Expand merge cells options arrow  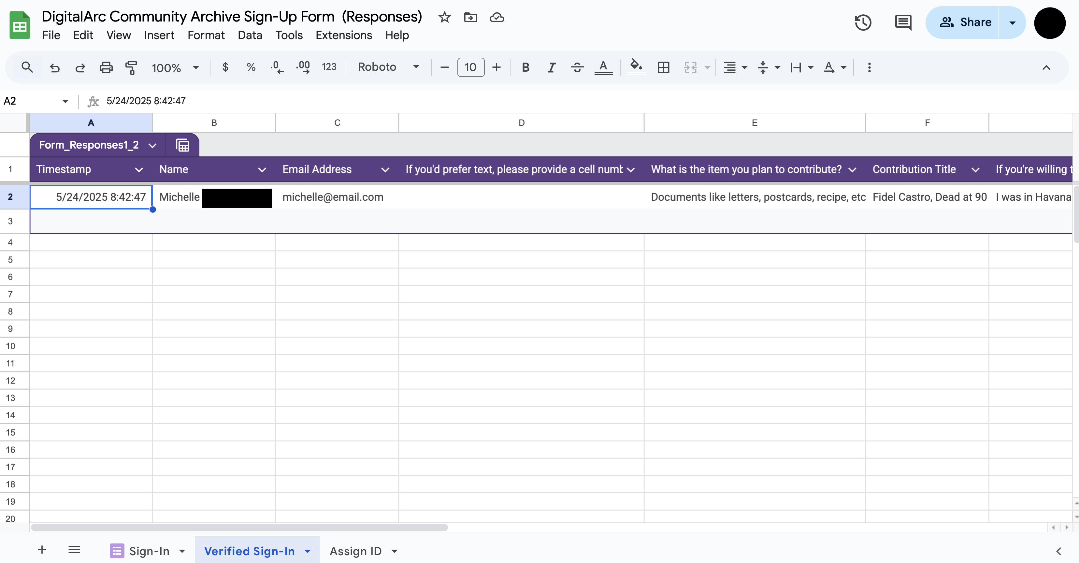click(x=708, y=67)
